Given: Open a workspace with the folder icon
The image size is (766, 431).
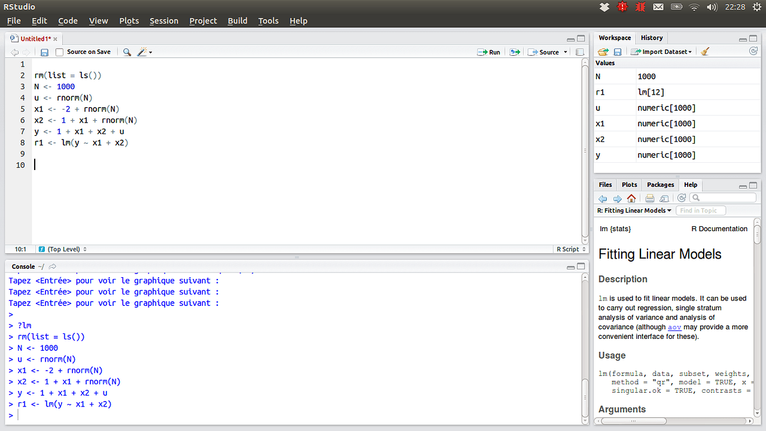Looking at the screenshot, I should tap(603, 51).
